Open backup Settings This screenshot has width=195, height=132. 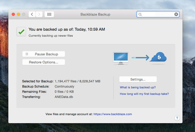coord(138,79)
